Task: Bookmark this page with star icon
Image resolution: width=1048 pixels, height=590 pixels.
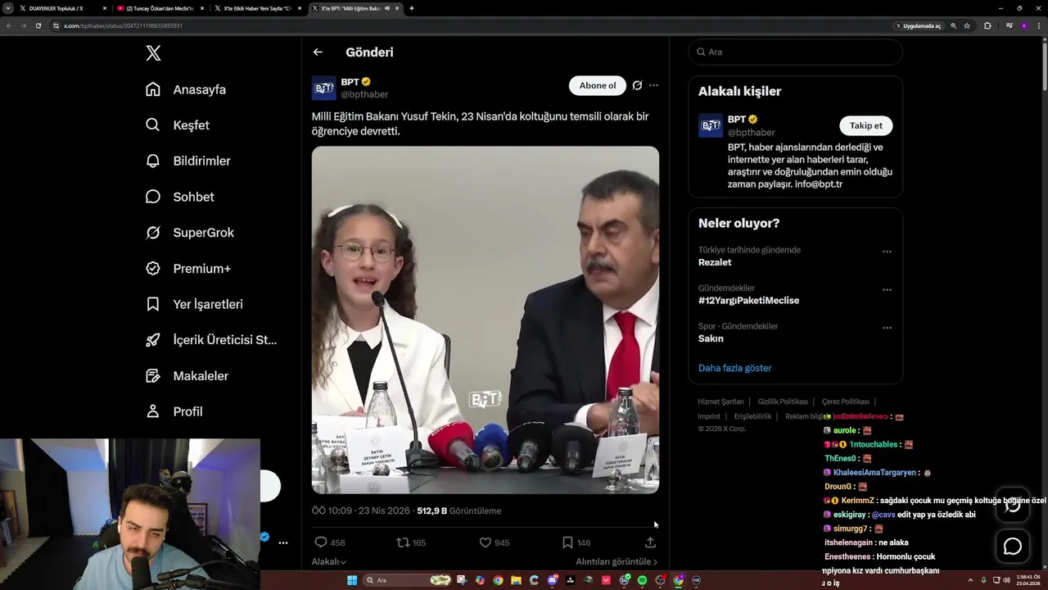Action: [967, 25]
